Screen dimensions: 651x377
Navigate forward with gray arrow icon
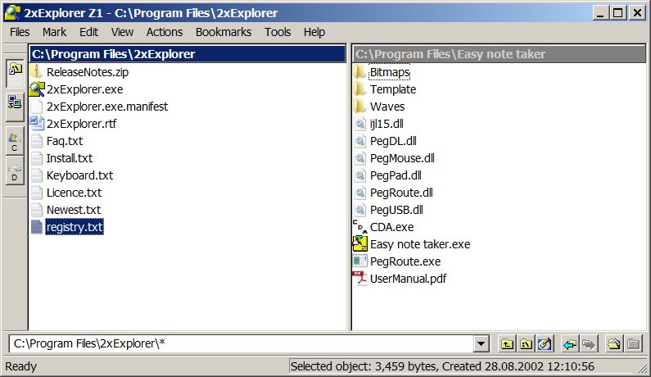pyautogui.click(x=589, y=343)
